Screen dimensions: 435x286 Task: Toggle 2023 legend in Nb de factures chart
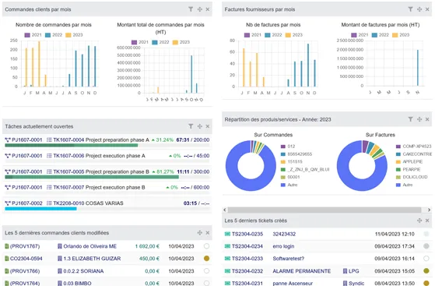coord(294,35)
